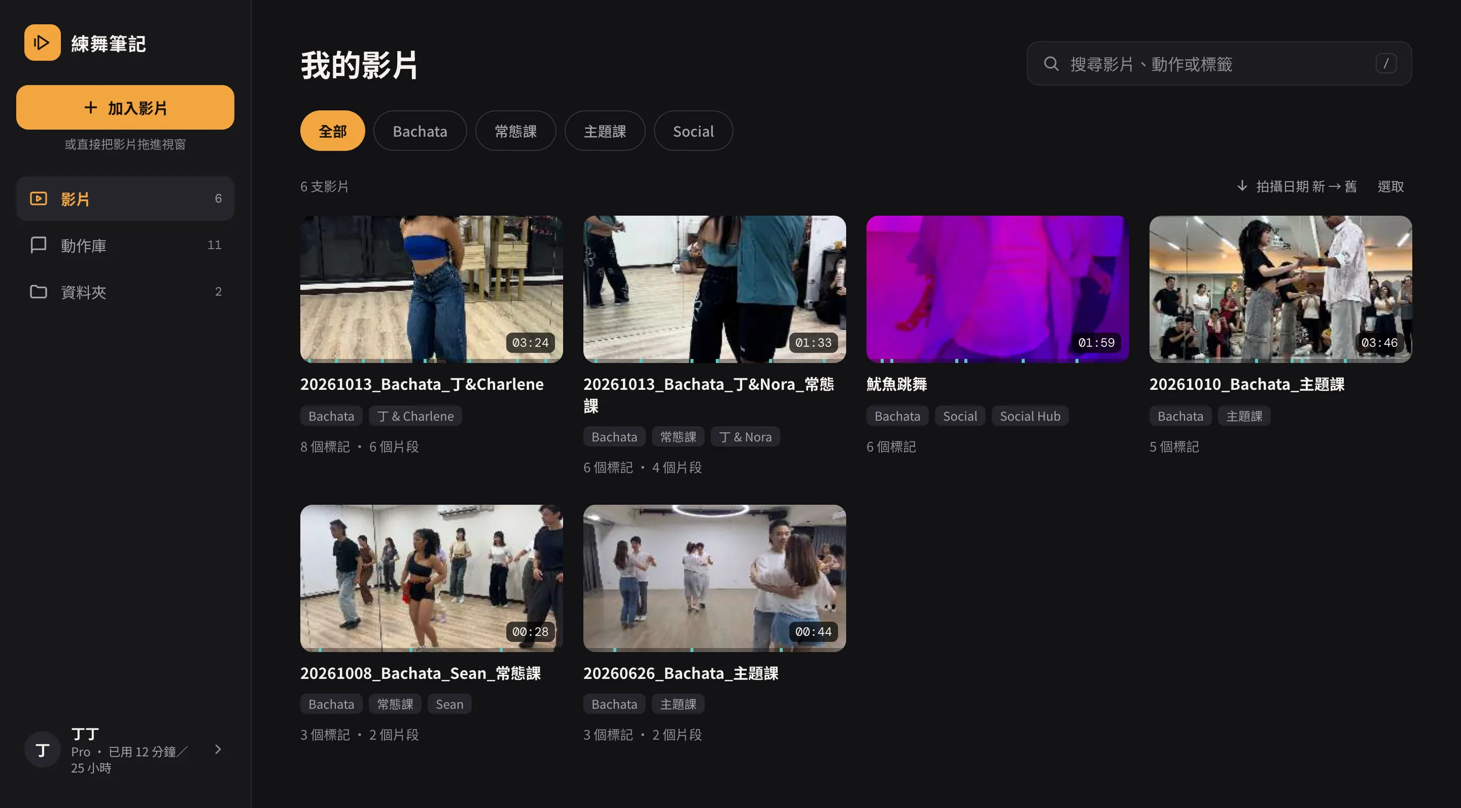Open the 20261010_Bachata_主題課 thumbnail
Screen dimensions: 1461x808
click(1280, 289)
